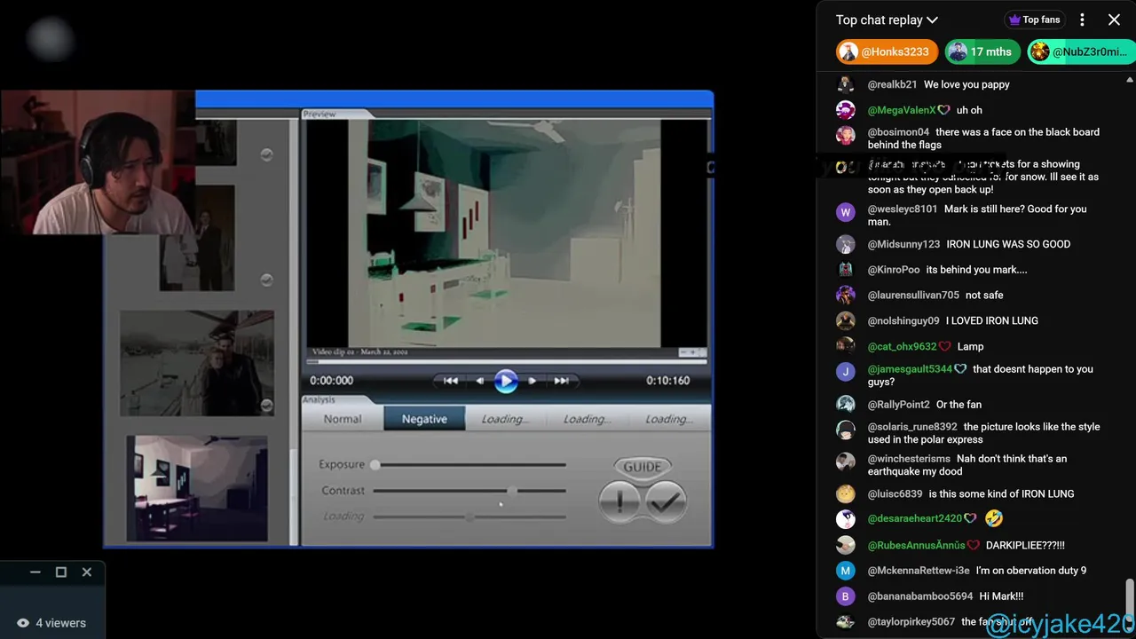Image resolution: width=1136 pixels, height=639 pixels.
Task: Open @McKennaRettew-i3e avatar
Action: [x=846, y=571]
